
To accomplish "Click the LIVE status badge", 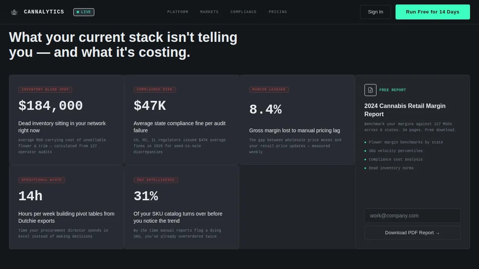I will pos(84,12).
